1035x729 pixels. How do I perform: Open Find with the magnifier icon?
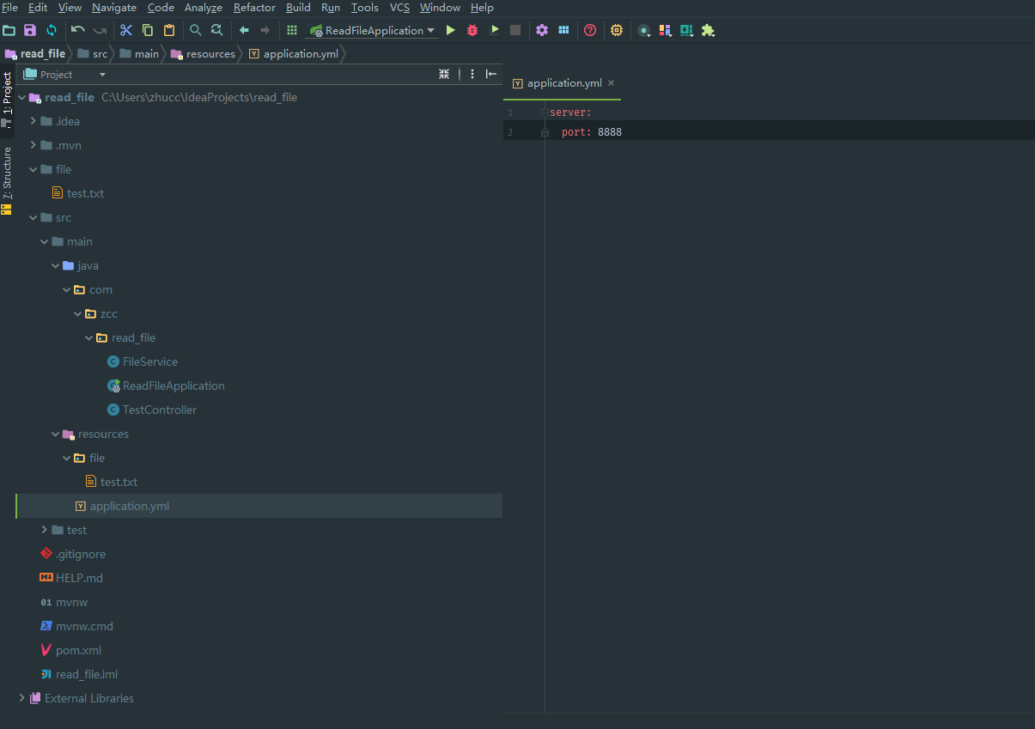tap(196, 30)
